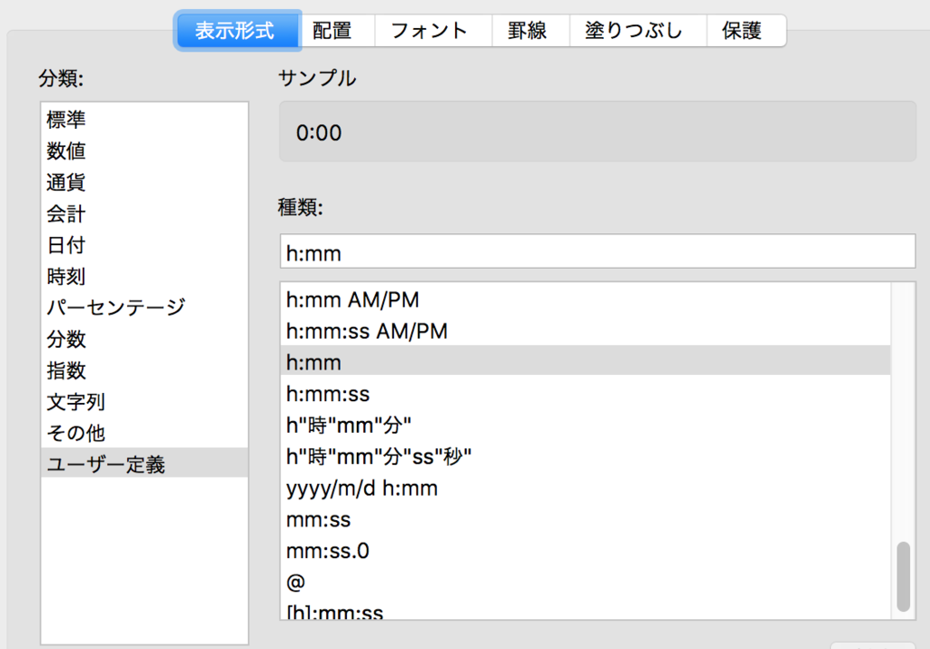Choose the 会計 category
The image size is (930, 649).
coord(144,214)
